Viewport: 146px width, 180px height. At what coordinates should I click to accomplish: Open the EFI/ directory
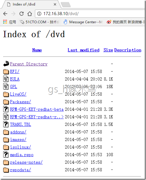[x=15, y=72]
